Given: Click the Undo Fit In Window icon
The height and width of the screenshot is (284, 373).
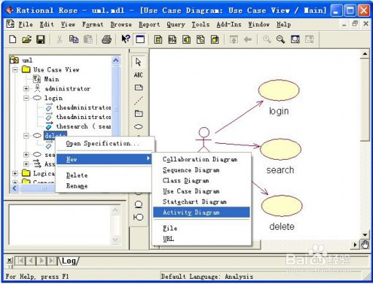Looking at the screenshot, I should [x=309, y=39].
